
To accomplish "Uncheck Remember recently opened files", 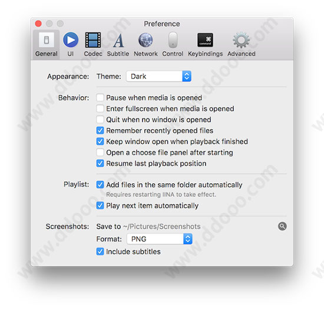I will click(x=100, y=130).
